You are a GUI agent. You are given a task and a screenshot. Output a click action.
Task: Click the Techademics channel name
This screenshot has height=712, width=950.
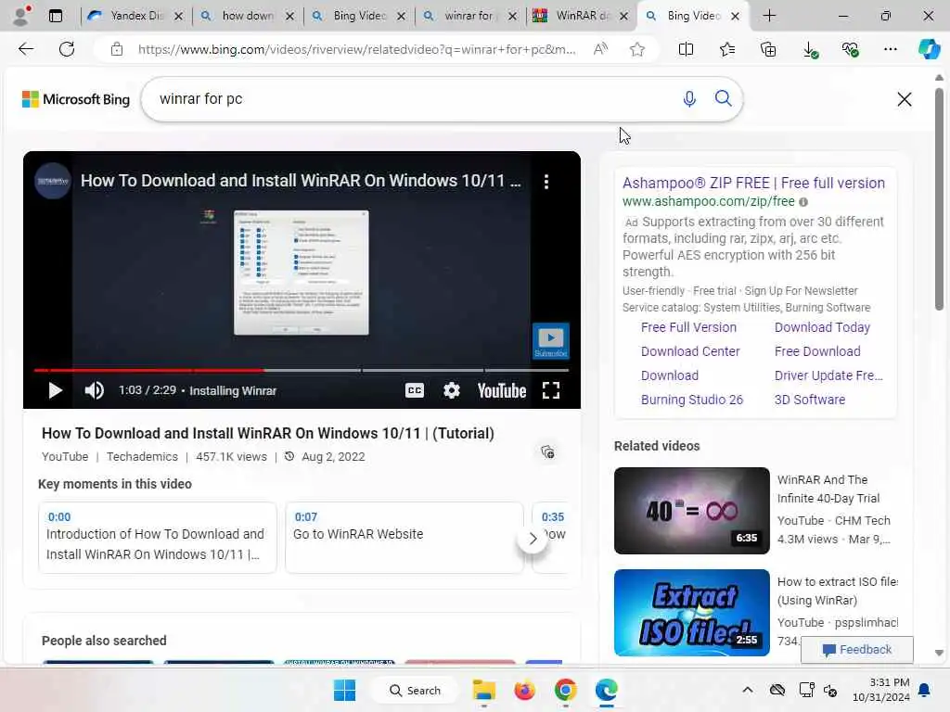tap(142, 456)
